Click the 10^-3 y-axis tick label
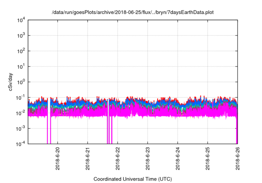The height and width of the screenshot is (183, 262). [20, 129]
